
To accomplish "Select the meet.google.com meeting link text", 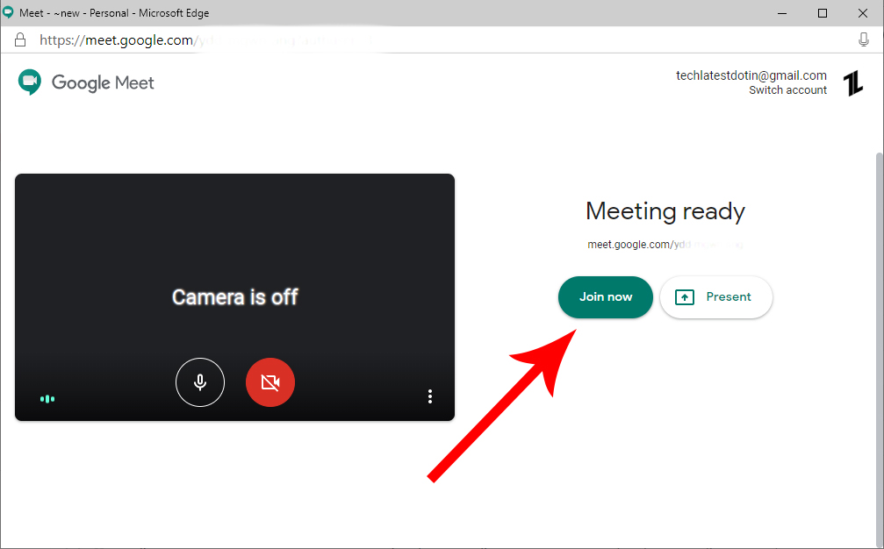I will 665,245.
